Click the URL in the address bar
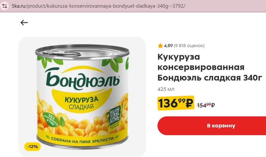 point(98,6)
